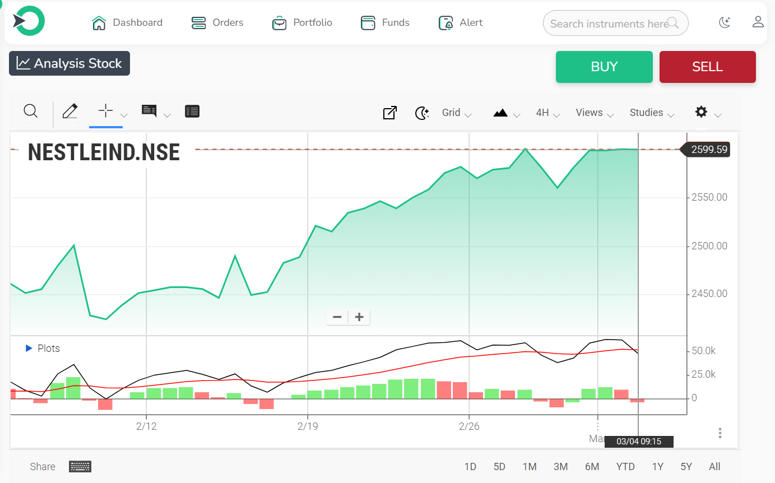
Task: Toggle dark mode moon icon in header
Action: coord(725,22)
